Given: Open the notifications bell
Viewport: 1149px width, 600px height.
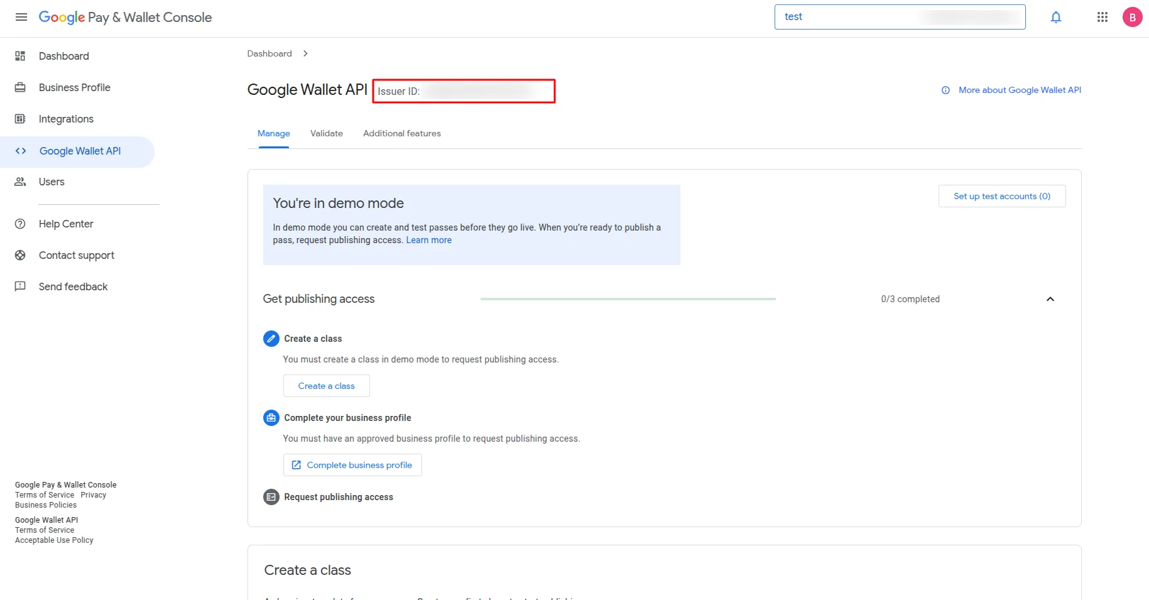Looking at the screenshot, I should point(1056,17).
